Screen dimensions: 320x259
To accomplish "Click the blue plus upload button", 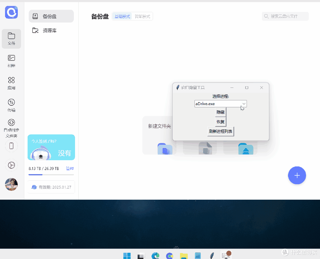I will pos(297,175).
